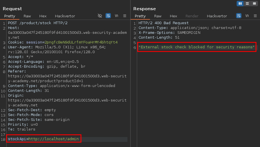This screenshot has height=147, width=260.
Task: Click the stockApi parameter line in request
Action: coord(44,139)
